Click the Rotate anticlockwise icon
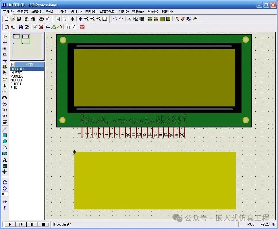The image size is (278, 229). [x=5, y=188]
